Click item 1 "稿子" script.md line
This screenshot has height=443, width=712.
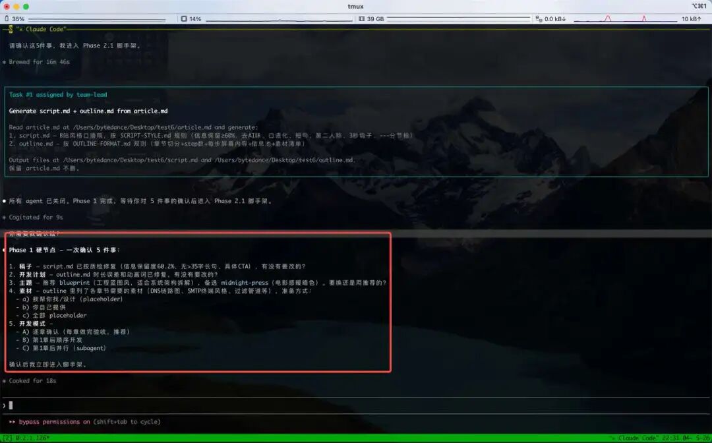[x=158, y=266]
